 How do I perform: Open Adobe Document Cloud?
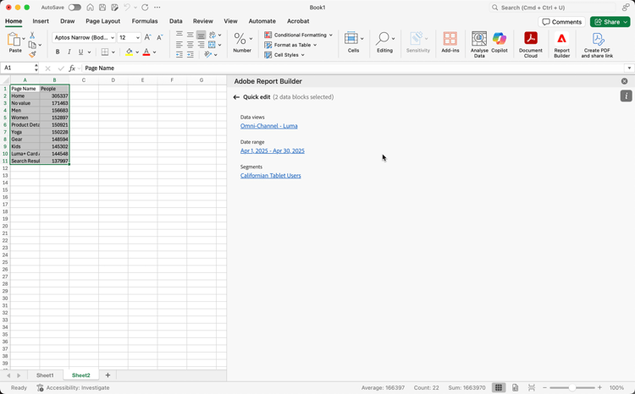531,45
